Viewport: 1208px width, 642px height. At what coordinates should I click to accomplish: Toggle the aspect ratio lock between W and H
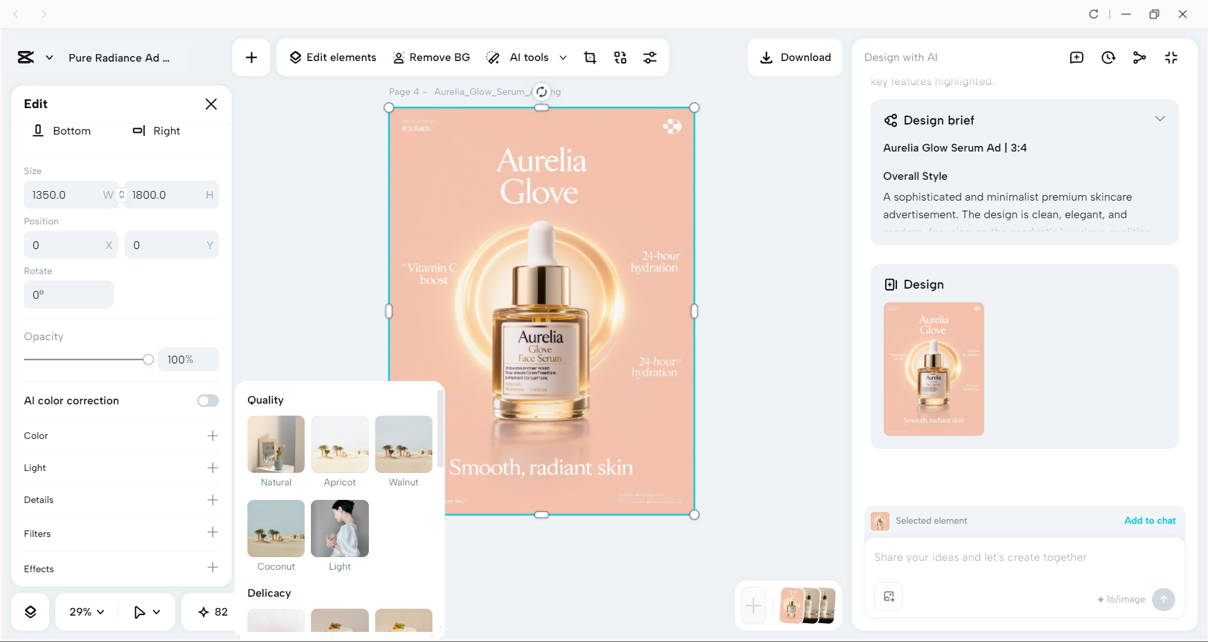pos(121,195)
